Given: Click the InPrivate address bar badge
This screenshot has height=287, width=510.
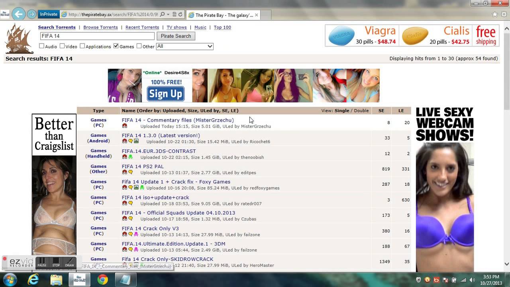Looking at the screenshot, I should click(49, 14).
